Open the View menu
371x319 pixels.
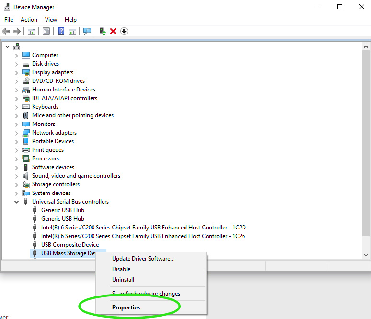[x=51, y=20]
